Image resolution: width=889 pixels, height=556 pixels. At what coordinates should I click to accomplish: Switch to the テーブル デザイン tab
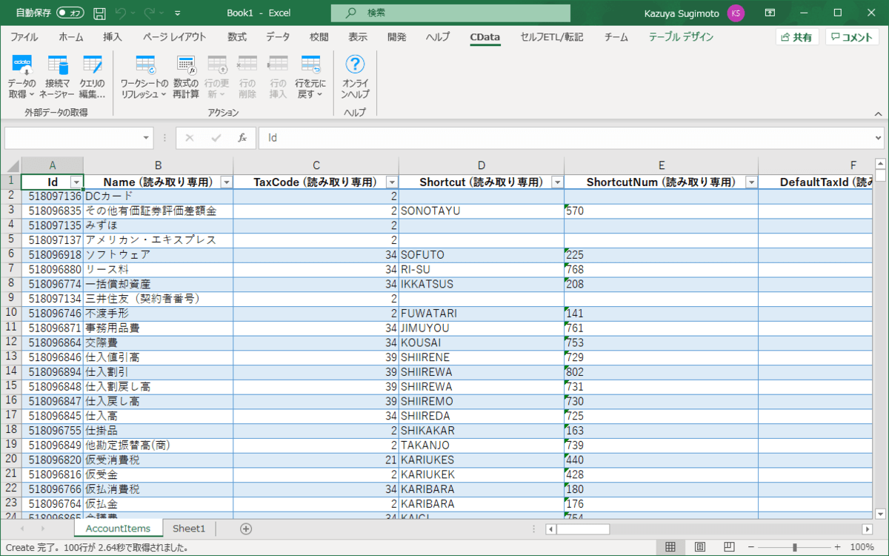coord(682,37)
